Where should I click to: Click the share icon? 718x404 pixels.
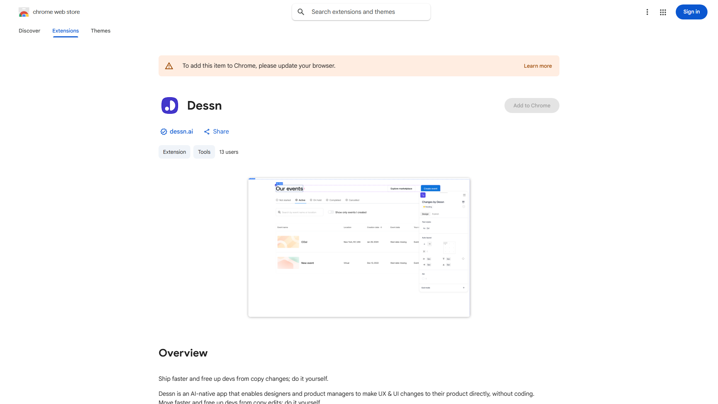pos(207,132)
